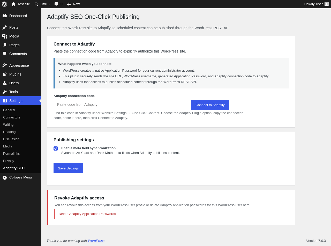Click the Media camera-music icon

tap(5, 36)
